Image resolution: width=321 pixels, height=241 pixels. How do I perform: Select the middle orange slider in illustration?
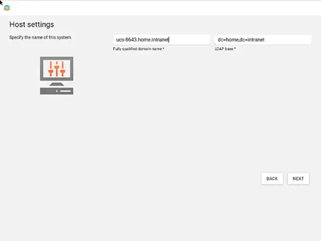pyautogui.click(x=57, y=69)
